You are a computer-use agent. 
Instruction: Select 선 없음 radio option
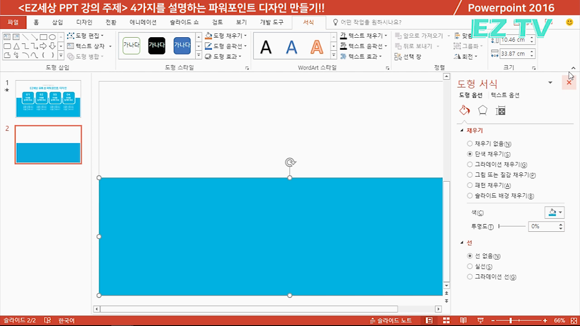[x=483, y=256]
